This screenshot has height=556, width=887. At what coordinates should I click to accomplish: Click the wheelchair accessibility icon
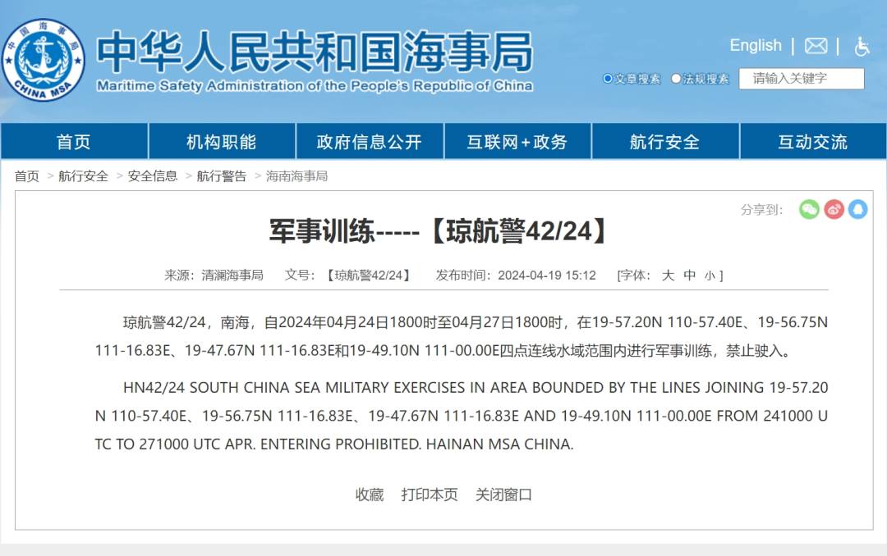click(x=862, y=46)
